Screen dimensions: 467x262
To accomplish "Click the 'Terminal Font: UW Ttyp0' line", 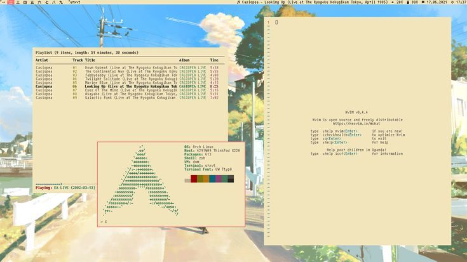I will [208, 169].
